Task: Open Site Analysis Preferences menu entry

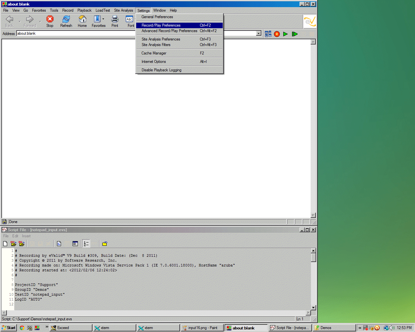Action: click(180, 39)
